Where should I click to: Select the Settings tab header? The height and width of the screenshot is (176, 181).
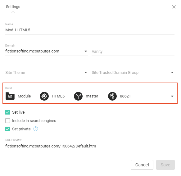(13, 7)
